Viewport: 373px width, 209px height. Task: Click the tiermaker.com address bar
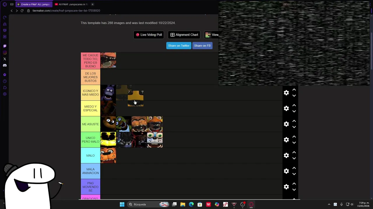coord(66,11)
